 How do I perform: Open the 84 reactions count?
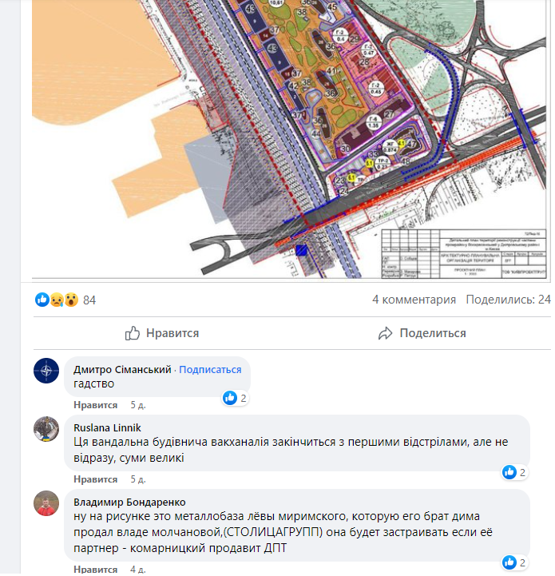tap(89, 301)
